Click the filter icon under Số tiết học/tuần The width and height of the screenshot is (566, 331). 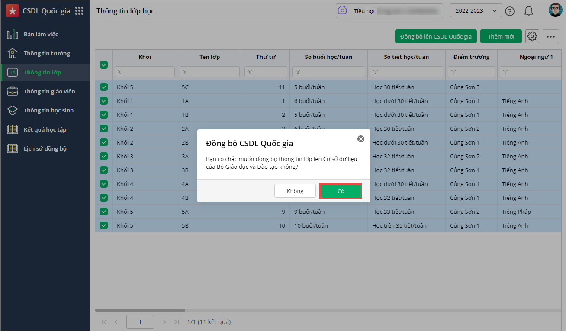tap(375, 72)
